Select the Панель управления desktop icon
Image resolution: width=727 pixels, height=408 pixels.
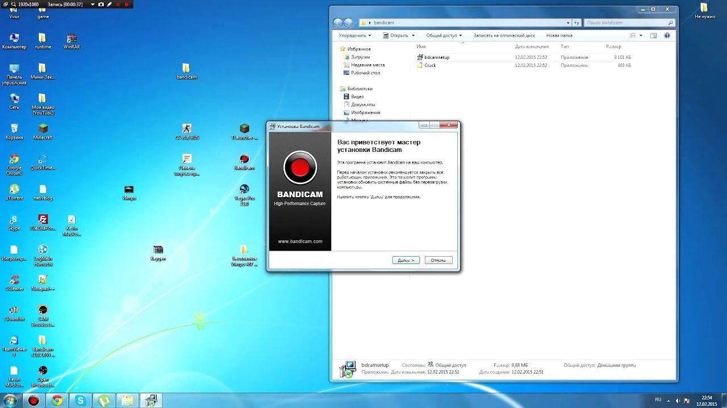[14, 74]
